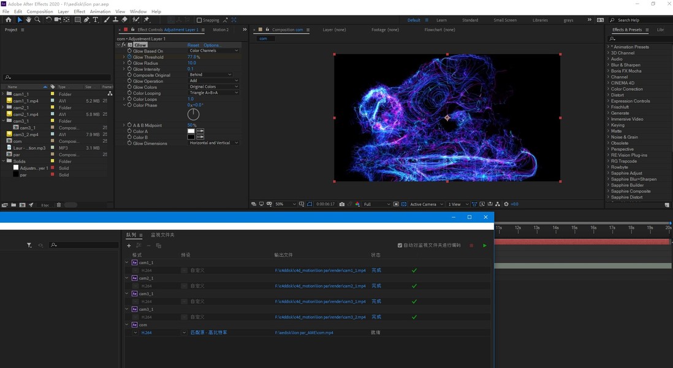Click the Color B black swatch
This screenshot has height=368, width=673.
[x=191, y=137]
